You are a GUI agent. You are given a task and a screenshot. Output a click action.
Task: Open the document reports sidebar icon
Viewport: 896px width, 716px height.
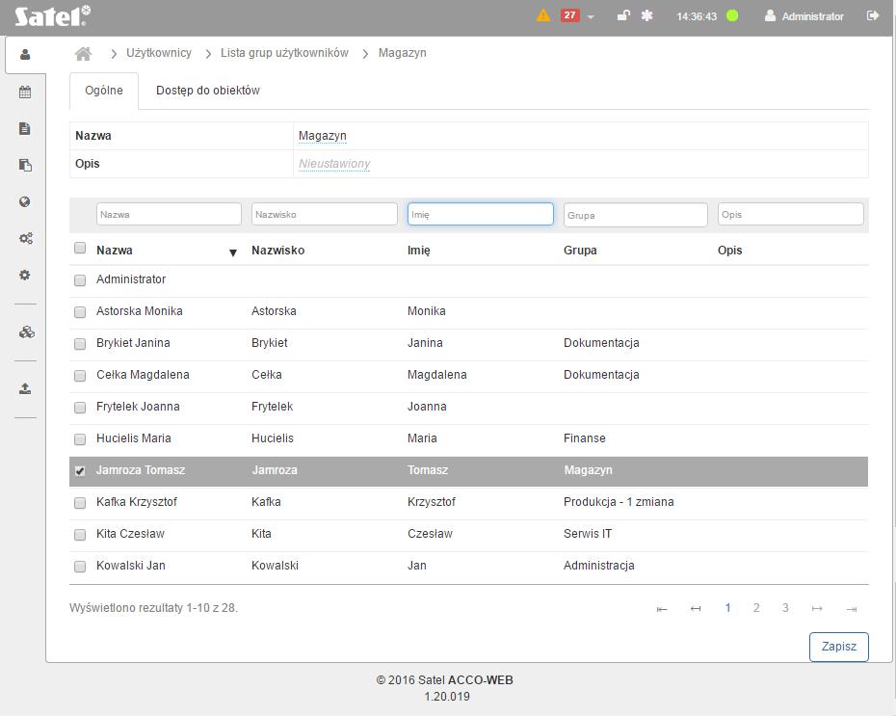click(x=25, y=128)
